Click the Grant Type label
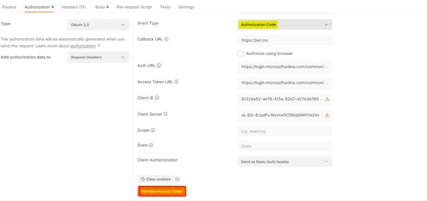 (x=148, y=23)
